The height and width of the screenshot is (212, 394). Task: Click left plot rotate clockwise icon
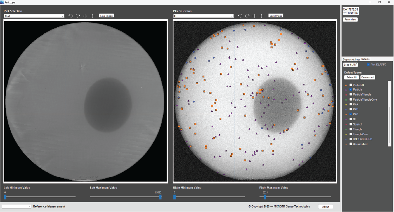click(x=78, y=16)
